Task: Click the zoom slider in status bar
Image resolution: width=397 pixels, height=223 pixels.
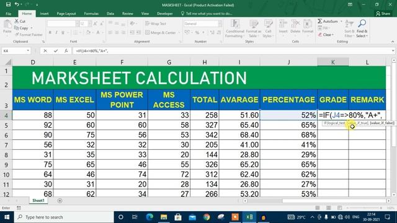Action: 365,208
